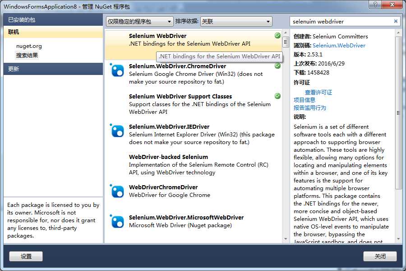Click installed checkmark on Support Classes
Viewport: 406px width, 271px height.
tap(277, 96)
